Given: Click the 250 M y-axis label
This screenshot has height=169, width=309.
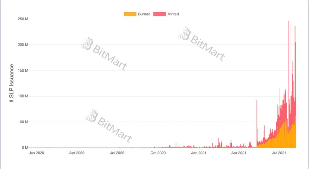Looking at the screenshot, I should coord(22,19).
